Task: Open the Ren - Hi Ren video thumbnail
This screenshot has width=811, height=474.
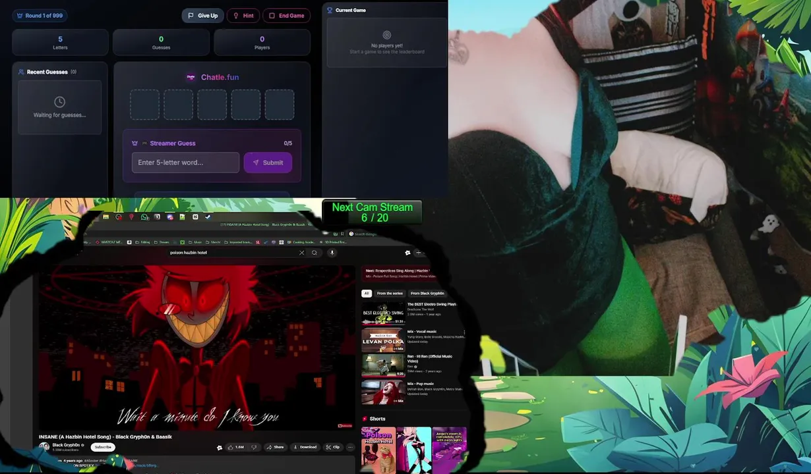Action: point(383,365)
